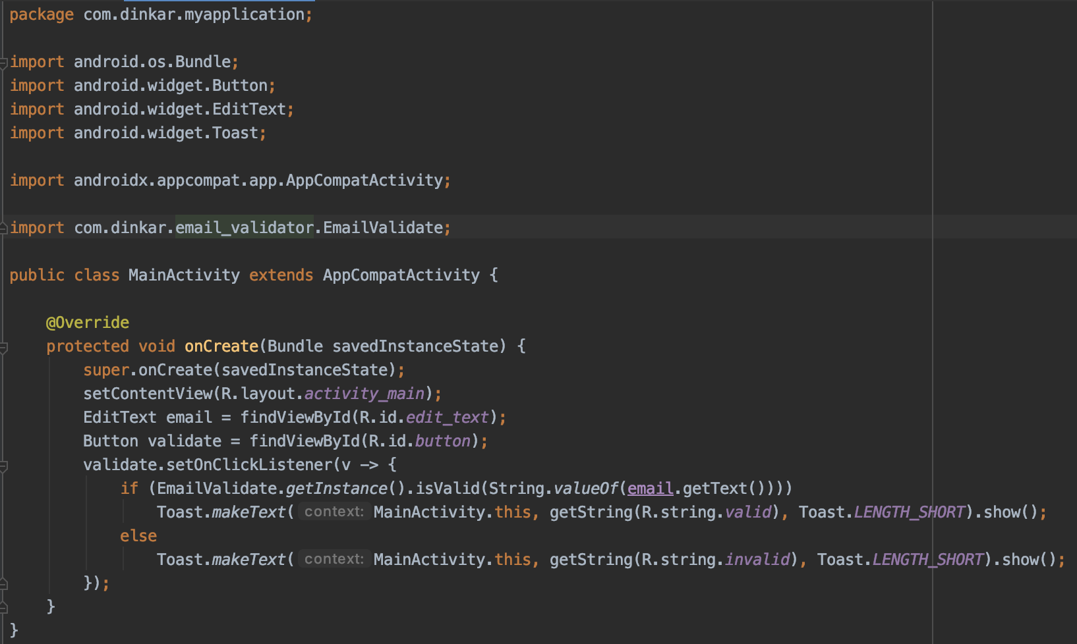Click the 'valid' string resource reference
Image resolution: width=1077 pixels, height=644 pixels.
point(748,512)
